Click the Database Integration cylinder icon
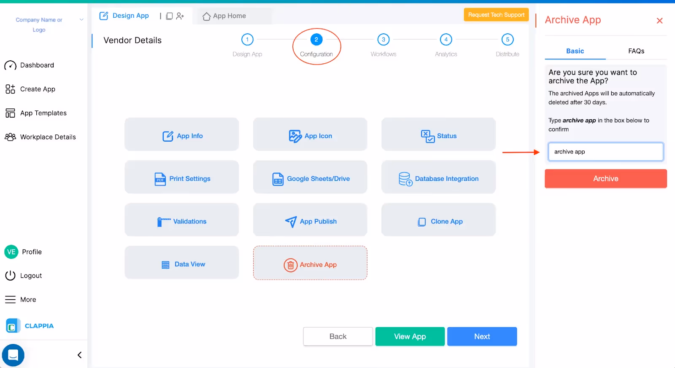 click(x=405, y=179)
